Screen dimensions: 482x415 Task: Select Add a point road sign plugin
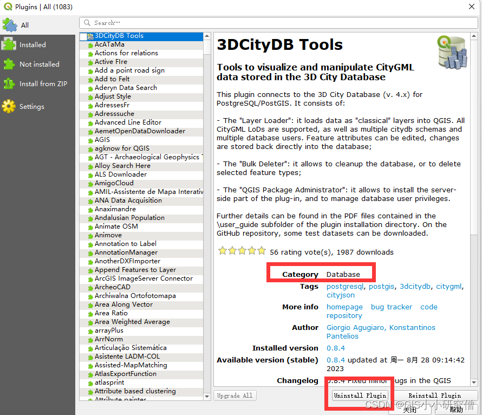tap(141, 70)
